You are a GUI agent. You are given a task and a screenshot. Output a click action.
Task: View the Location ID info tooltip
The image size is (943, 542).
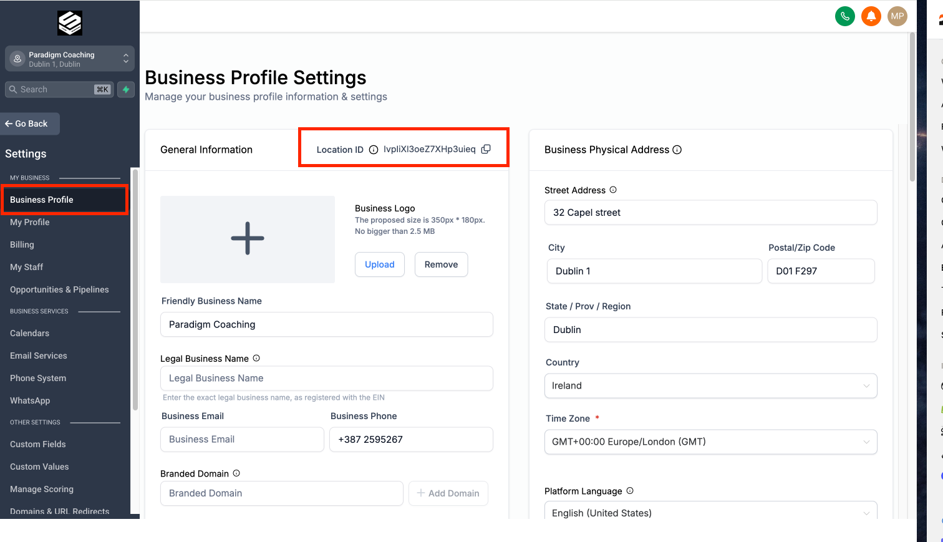pyautogui.click(x=373, y=150)
